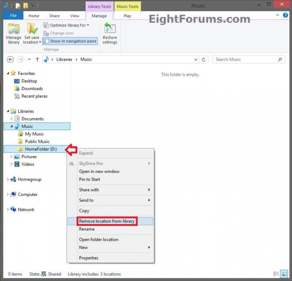Image resolution: width=292 pixels, height=281 pixels.
Task: Switch to large icons view in status bar
Action: pyautogui.click(x=284, y=274)
